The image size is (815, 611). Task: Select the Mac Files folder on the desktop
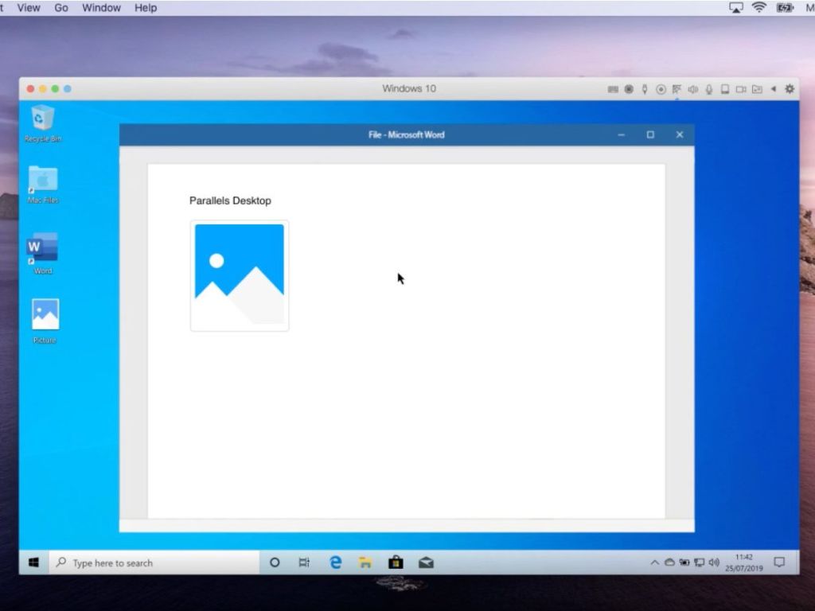(x=43, y=185)
